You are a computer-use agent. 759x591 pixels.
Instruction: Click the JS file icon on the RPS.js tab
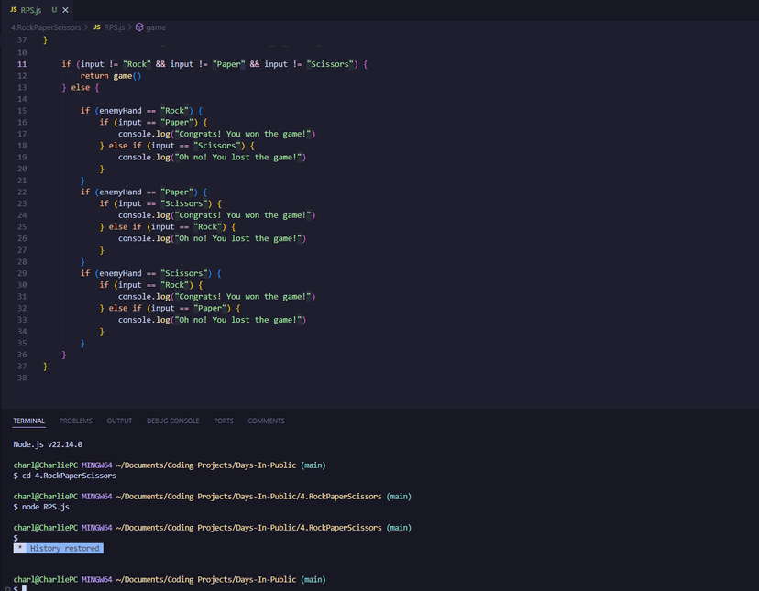[x=13, y=9]
